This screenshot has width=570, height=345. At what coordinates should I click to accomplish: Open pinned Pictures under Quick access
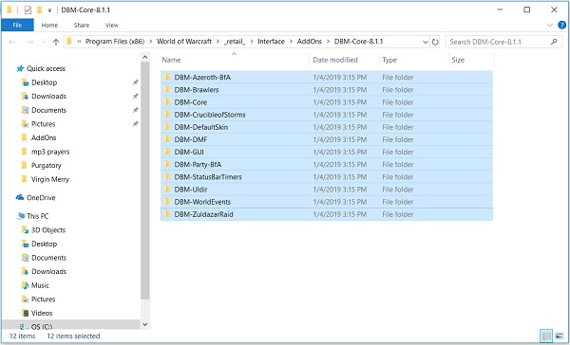(x=43, y=124)
